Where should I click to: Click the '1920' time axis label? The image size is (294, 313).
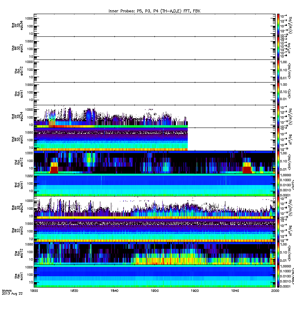point(195,291)
